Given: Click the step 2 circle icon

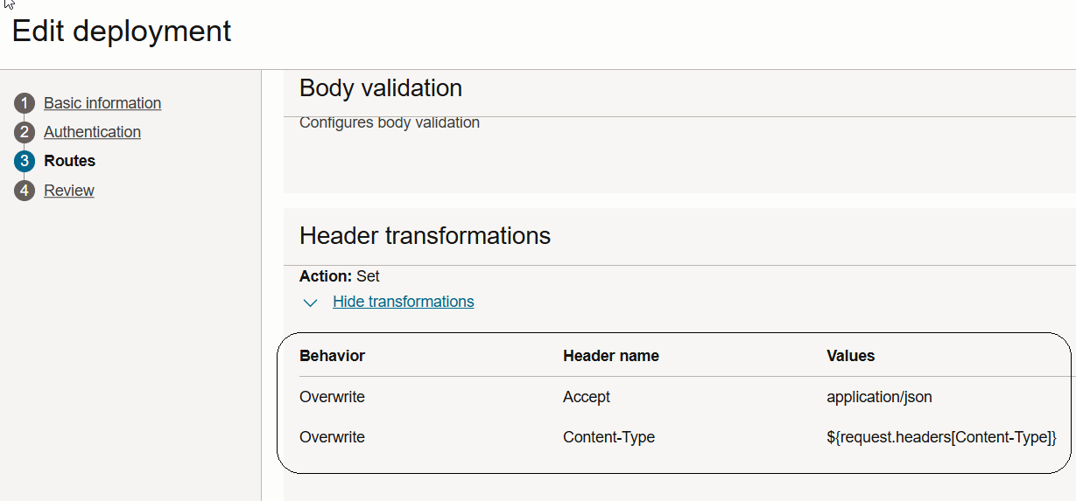Looking at the screenshot, I should coord(25,133).
